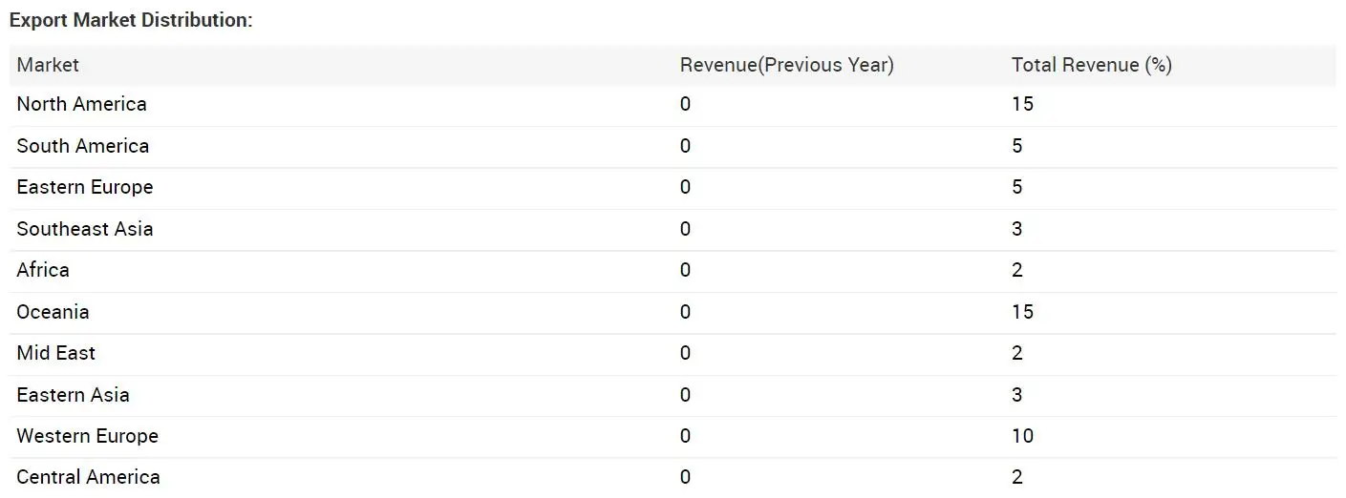Click Mid East's previous year revenue value
The width and height of the screenshot is (1346, 498).
(685, 353)
